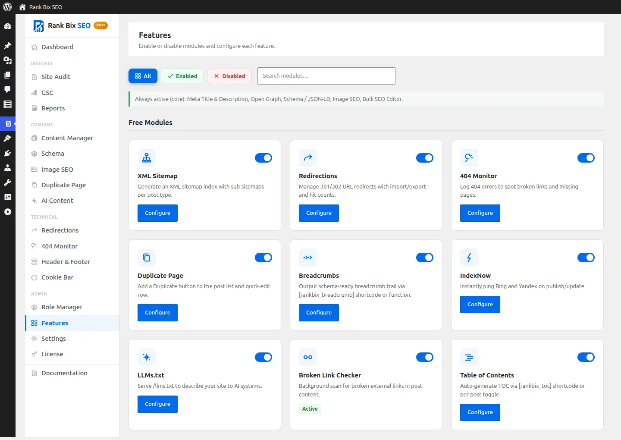Toggle the LLMs.txt module switch

[263, 357]
